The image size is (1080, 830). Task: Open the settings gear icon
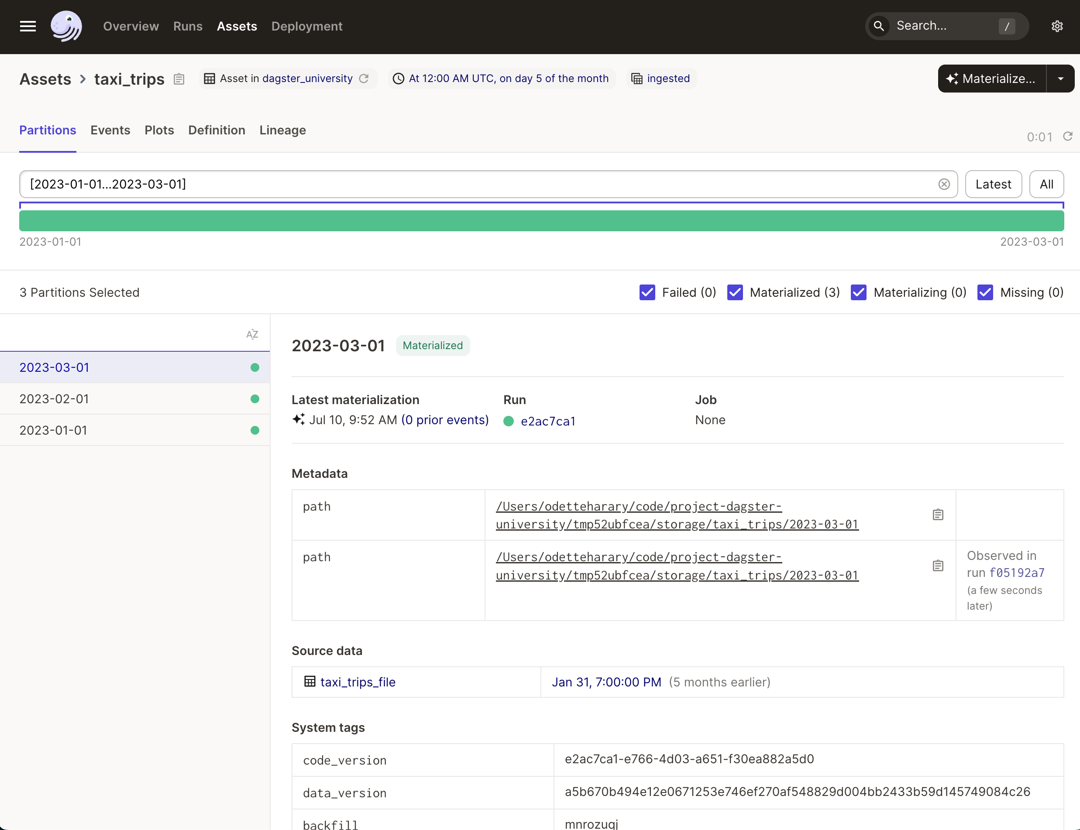pos(1057,26)
